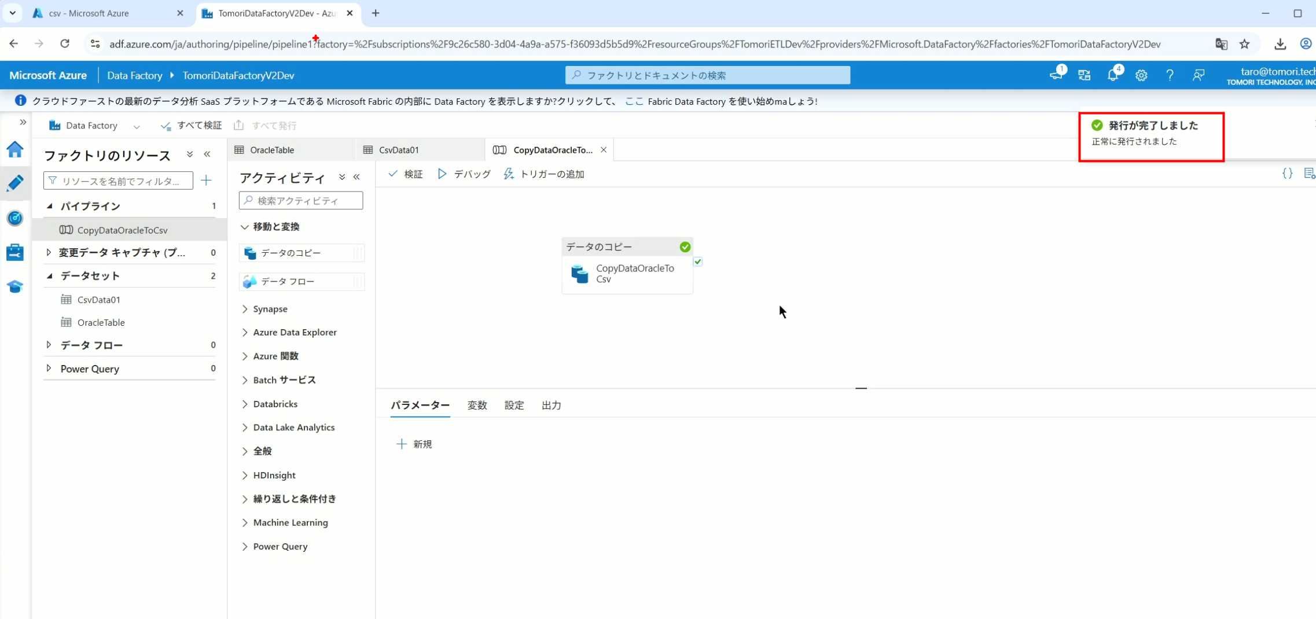The width and height of the screenshot is (1316, 619).
Task: Click the notifications bell icon
Action: point(1112,75)
